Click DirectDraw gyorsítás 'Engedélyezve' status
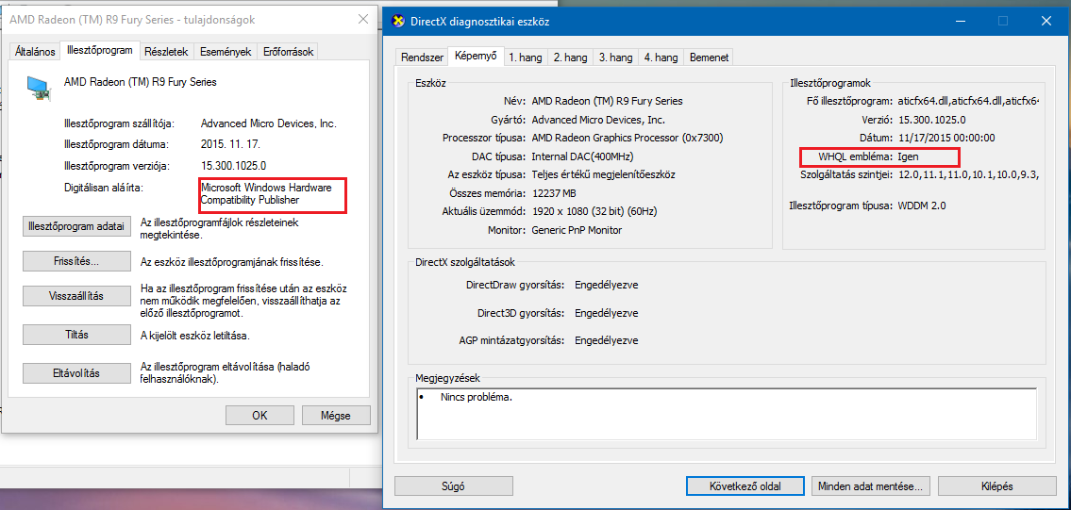This screenshot has height=510, width=1071. tap(607, 285)
